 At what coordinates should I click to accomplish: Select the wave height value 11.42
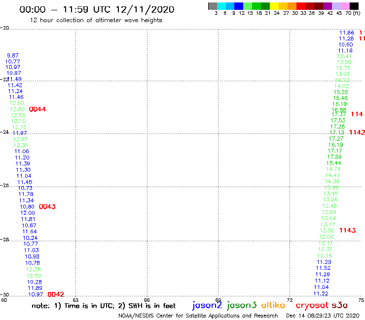point(15,85)
